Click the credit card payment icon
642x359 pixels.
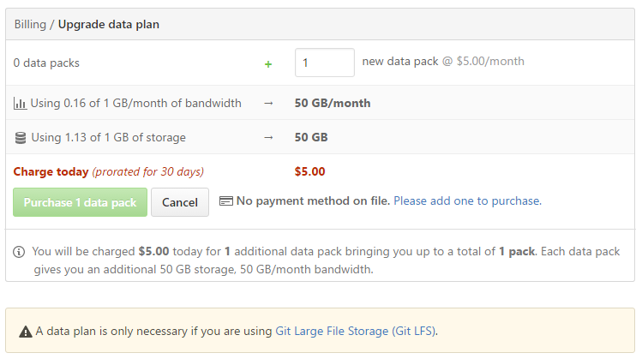(x=226, y=201)
